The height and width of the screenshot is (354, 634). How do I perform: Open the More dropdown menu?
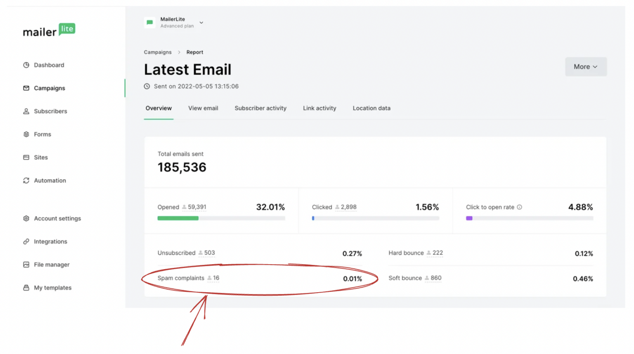click(585, 66)
